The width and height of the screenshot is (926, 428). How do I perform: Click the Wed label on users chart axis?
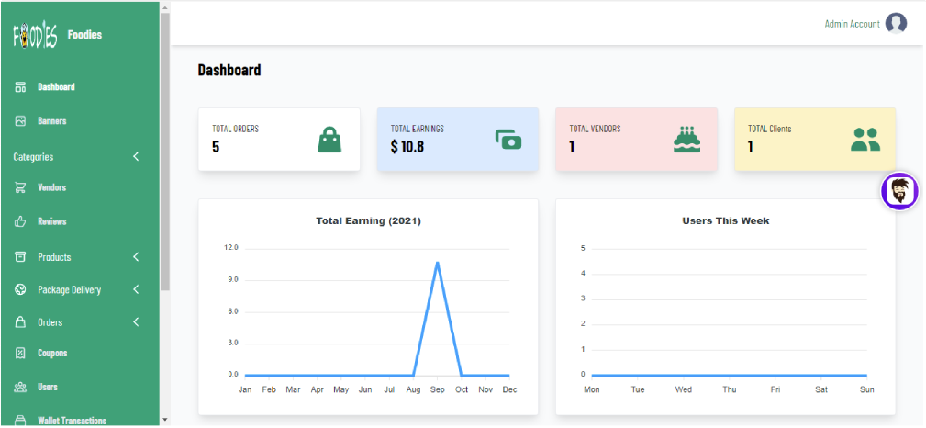(x=684, y=389)
